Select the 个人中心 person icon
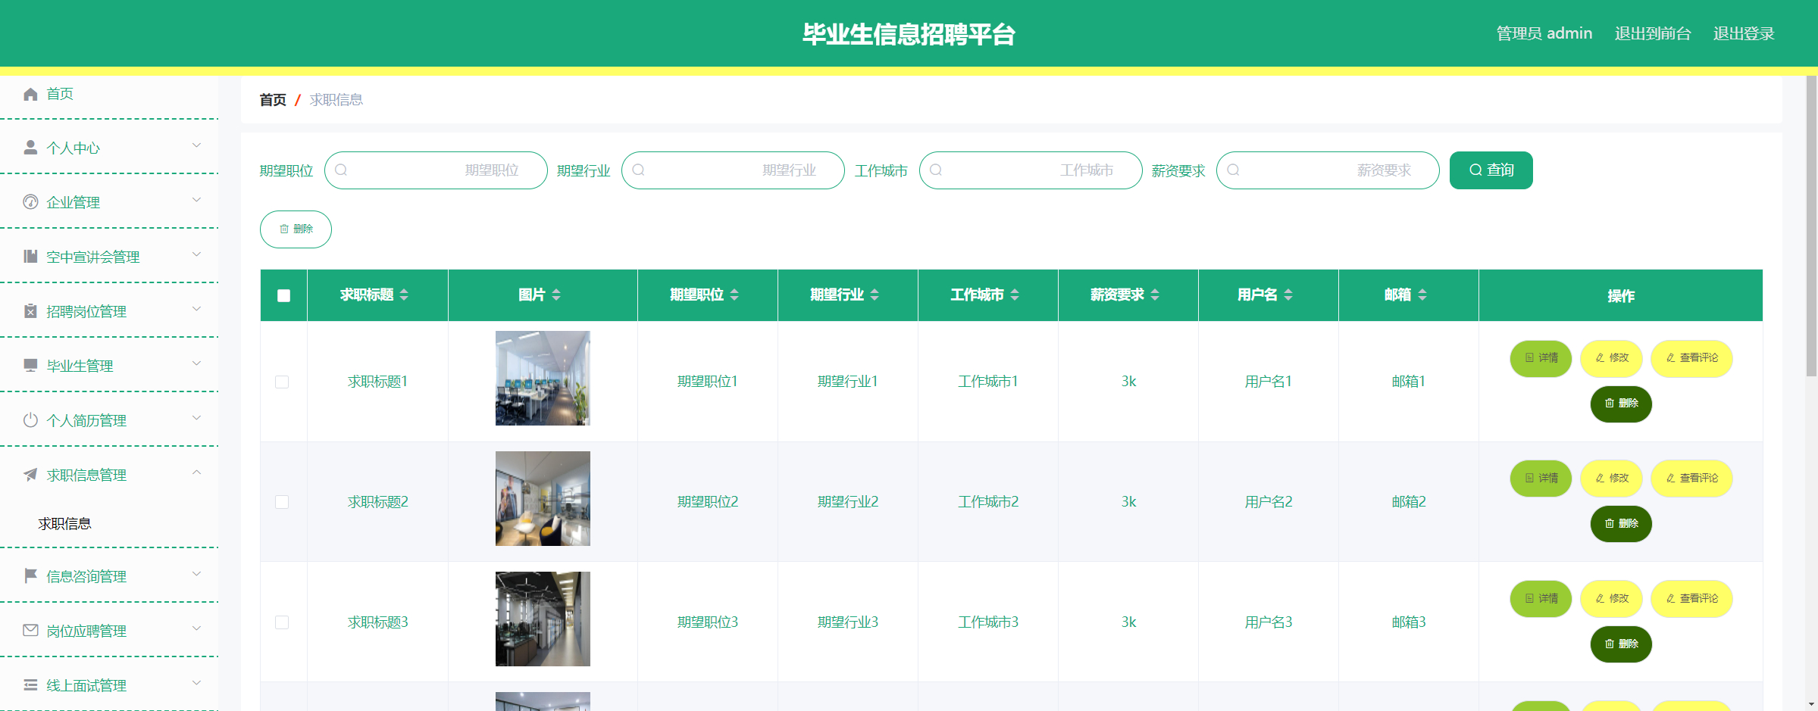 (x=30, y=147)
